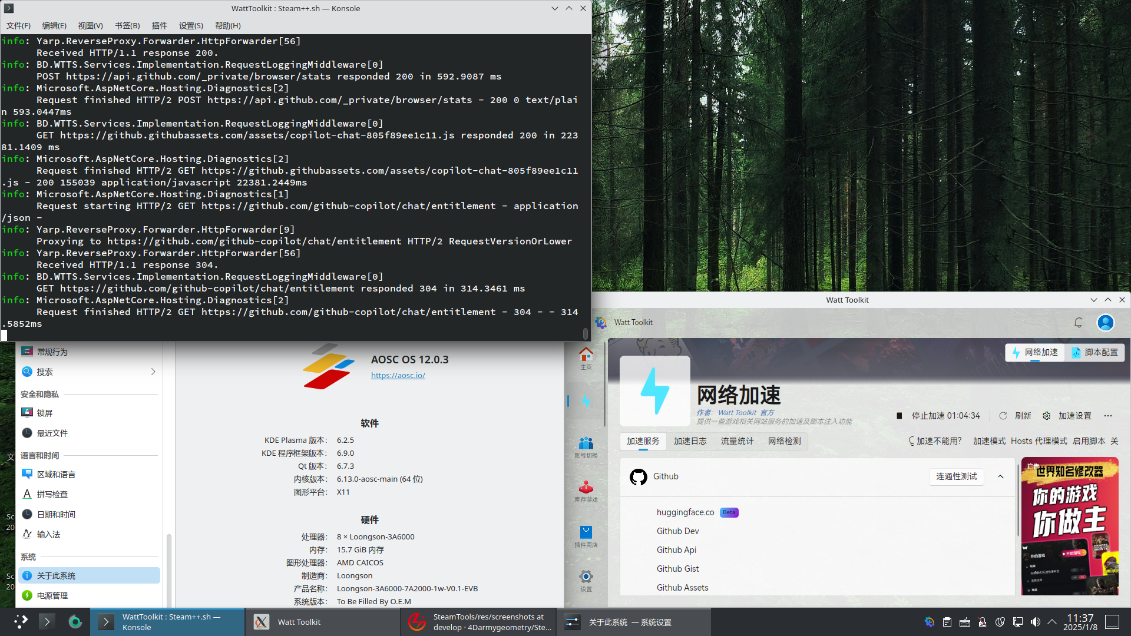Switch to 网络检测 tab
The width and height of the screenshot is (1131, 636).
point(785,441)
